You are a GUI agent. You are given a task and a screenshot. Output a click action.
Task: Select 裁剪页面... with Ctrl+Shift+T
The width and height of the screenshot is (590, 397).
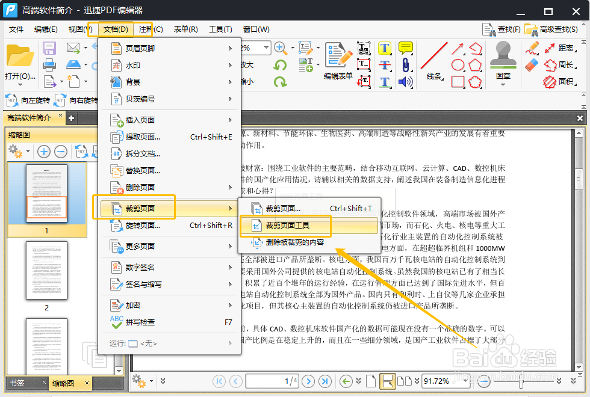pyautogui.click(x=309, y=208)
